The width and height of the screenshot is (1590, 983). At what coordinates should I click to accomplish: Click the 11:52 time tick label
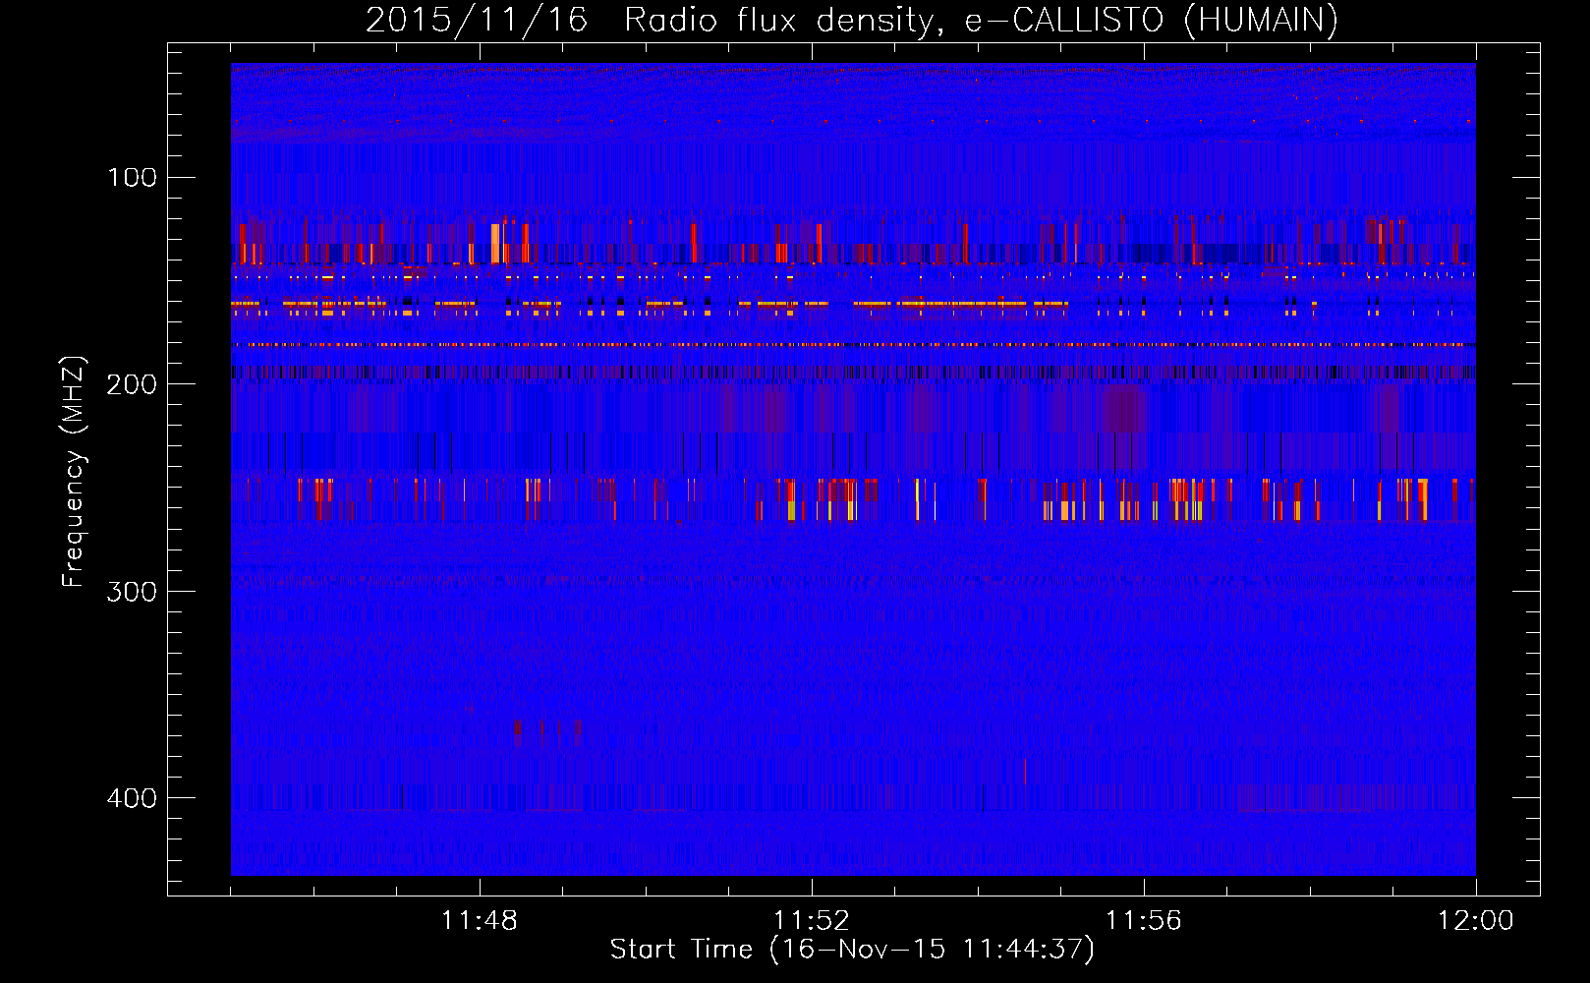pyautogui.click(x=812, y=920)
